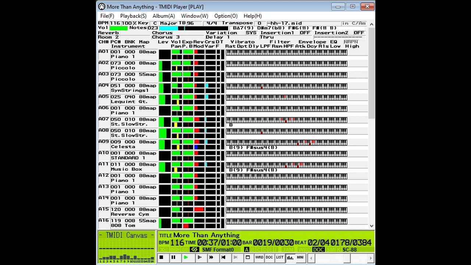
Task: Click the Reverse Cym instrument name
Action: [x=130, y=214]
